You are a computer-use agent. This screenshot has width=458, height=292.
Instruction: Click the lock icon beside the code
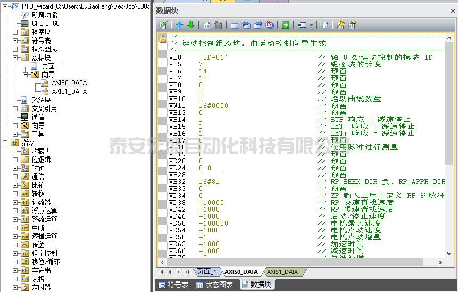coord(163,39)
